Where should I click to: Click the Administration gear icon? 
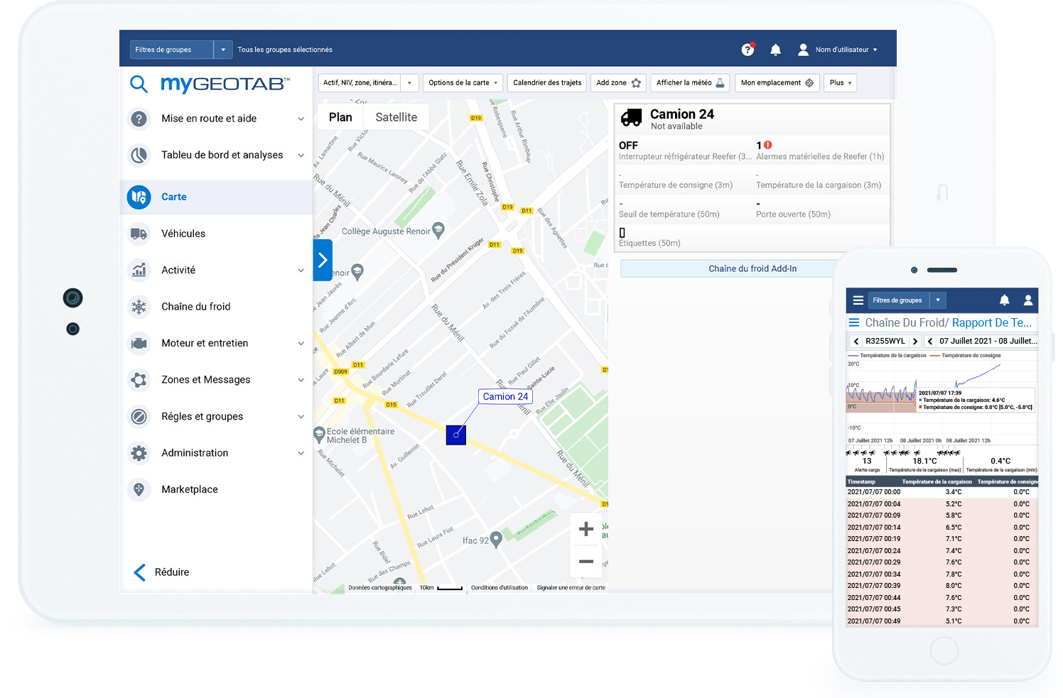coord(139,453)
